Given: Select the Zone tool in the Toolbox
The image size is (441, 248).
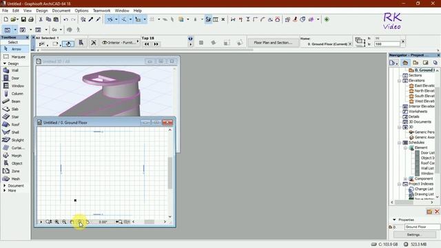Looking at the screenshot, I should pyautogui.click(x=15, y=171).
